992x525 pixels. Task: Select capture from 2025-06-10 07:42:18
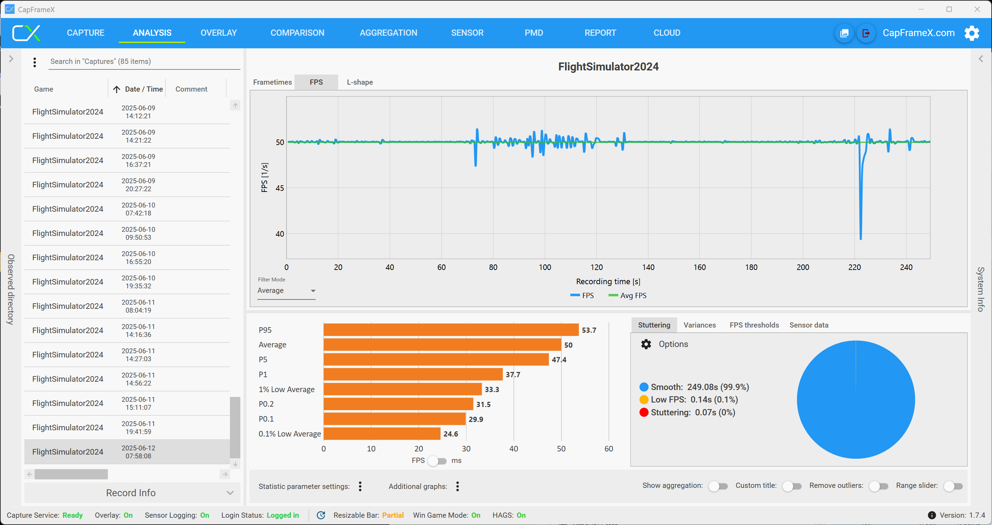click(127, 209)
